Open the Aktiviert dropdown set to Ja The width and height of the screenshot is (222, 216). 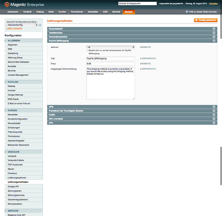pyautogui.click(x=111, y=47)
